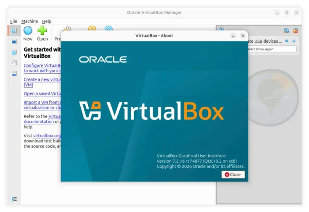The width and height of the screenshot is (309, 212).
Task: Click the remove all notifications icon
Action: [295, 30]
